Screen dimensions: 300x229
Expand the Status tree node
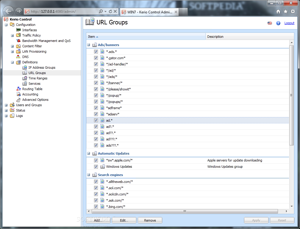click(x=6, y=110)
